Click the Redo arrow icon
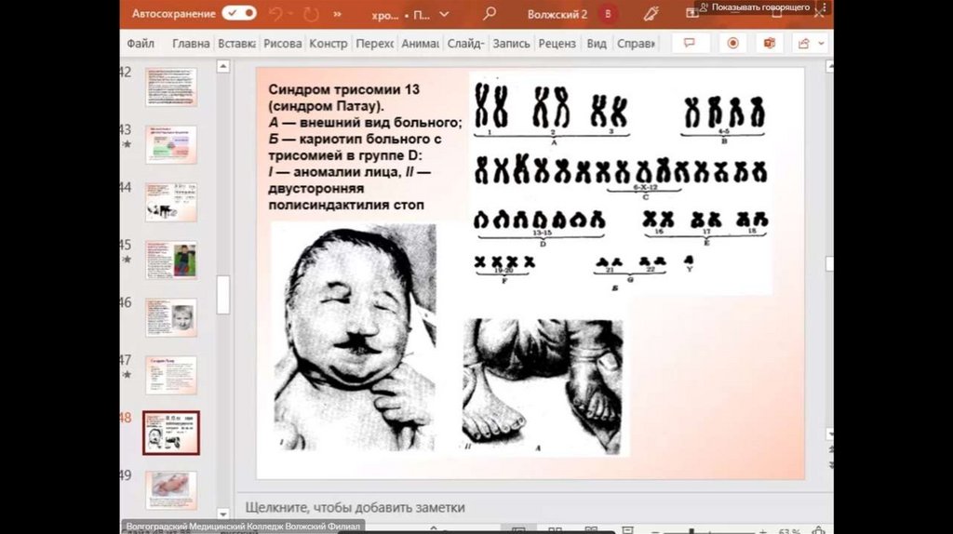The height and width of the screenshot is (534, 953). [x=310, y=14]
